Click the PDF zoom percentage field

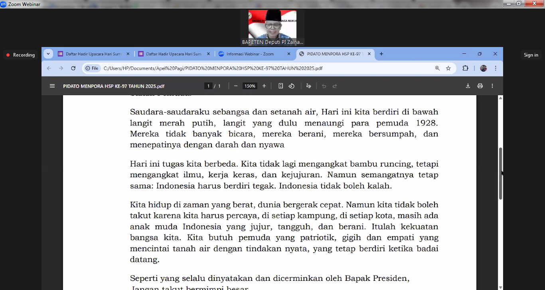click(250, 86)
